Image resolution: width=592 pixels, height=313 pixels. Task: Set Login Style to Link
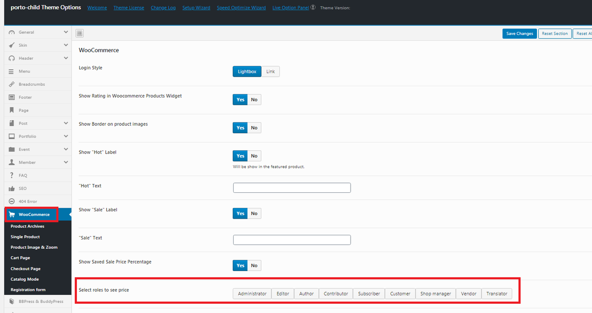271,72
